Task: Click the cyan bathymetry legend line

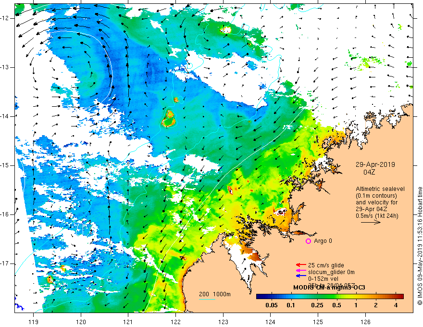Action: [x=207, y=299]
